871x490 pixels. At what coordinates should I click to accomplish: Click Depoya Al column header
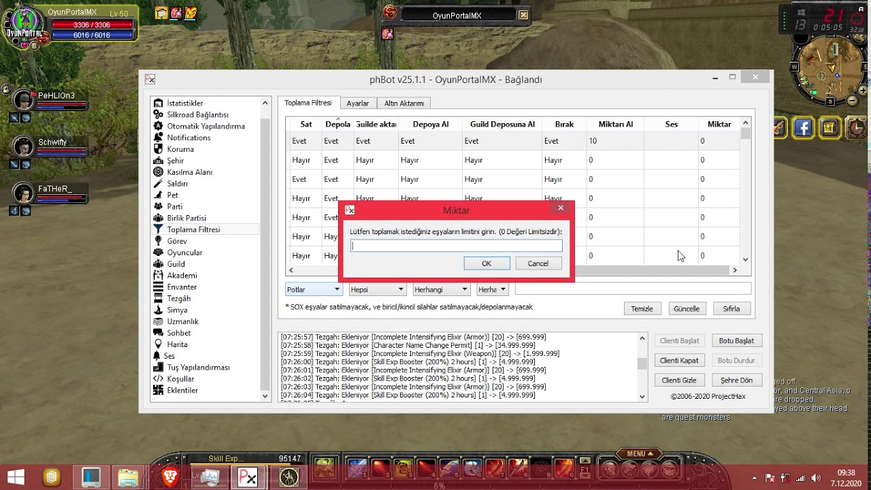point(431,124)
